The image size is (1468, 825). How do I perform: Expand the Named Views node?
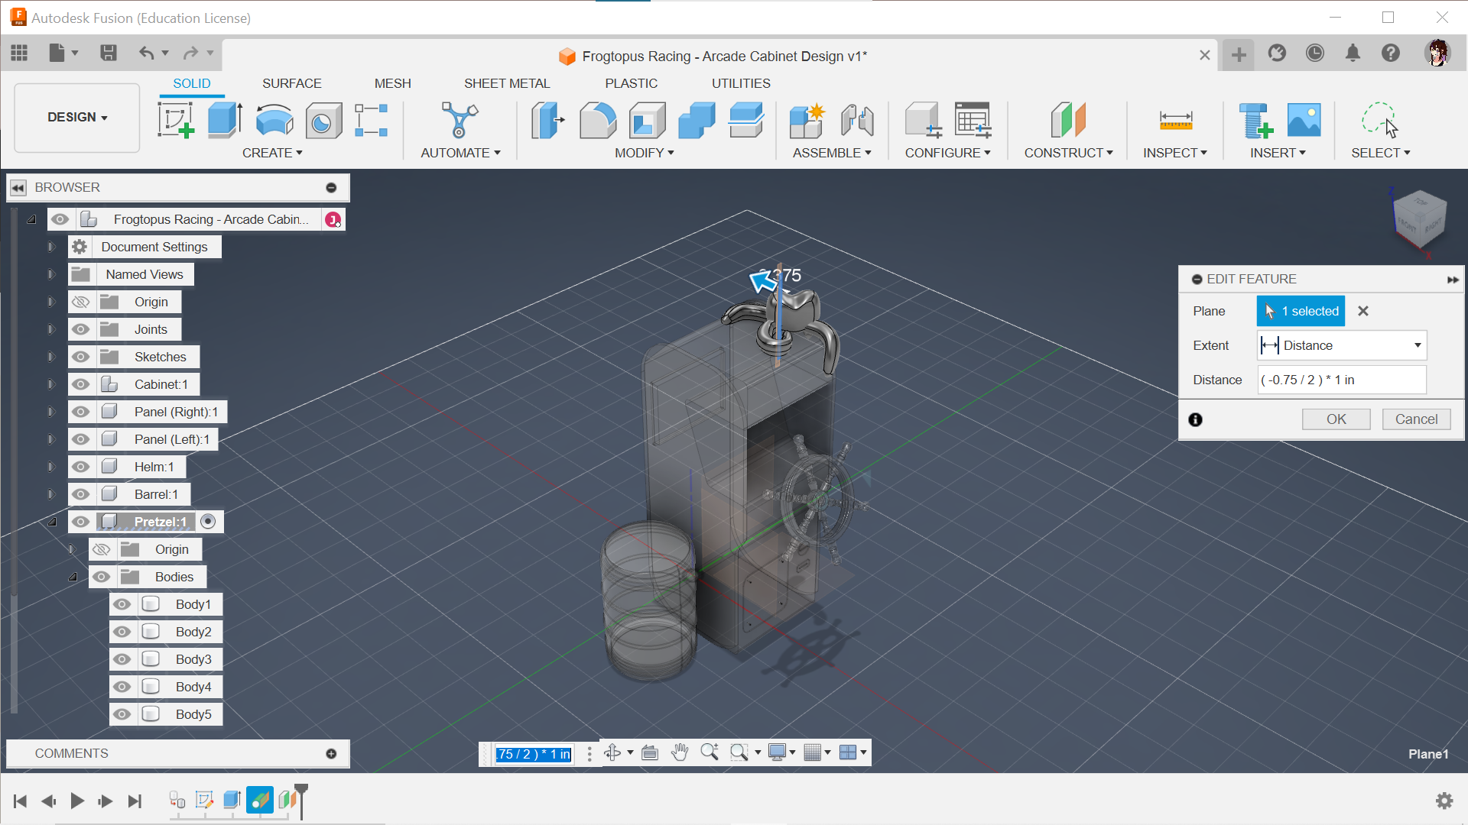point(51,274)
